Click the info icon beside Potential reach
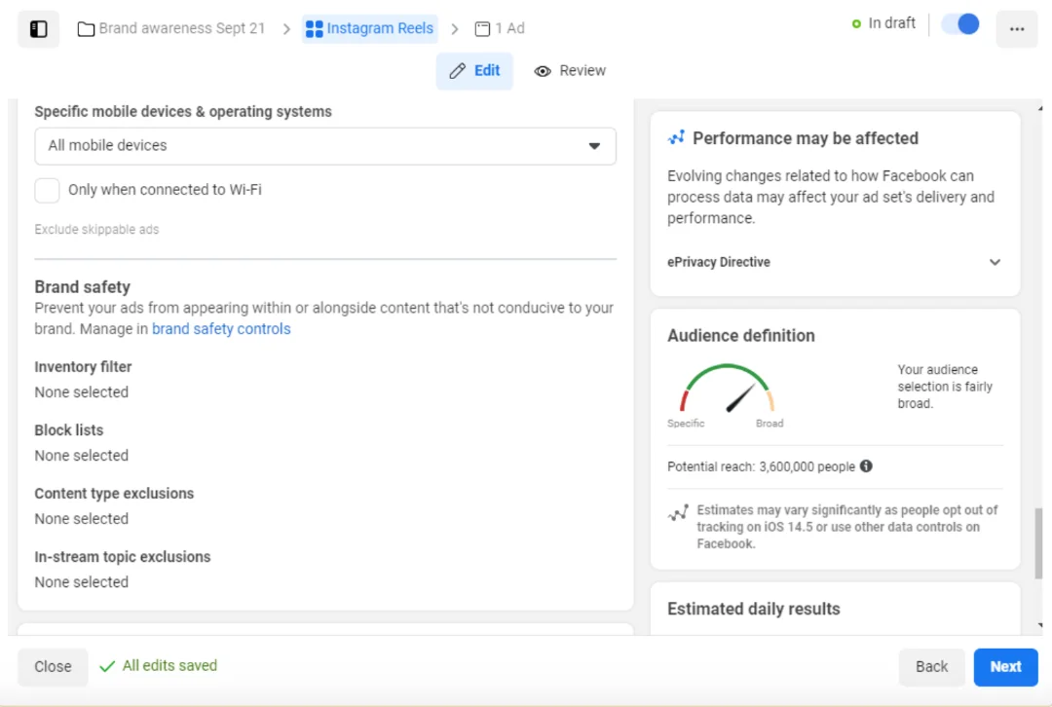Screen dimensions: 1052x707 tap(866, 466)
